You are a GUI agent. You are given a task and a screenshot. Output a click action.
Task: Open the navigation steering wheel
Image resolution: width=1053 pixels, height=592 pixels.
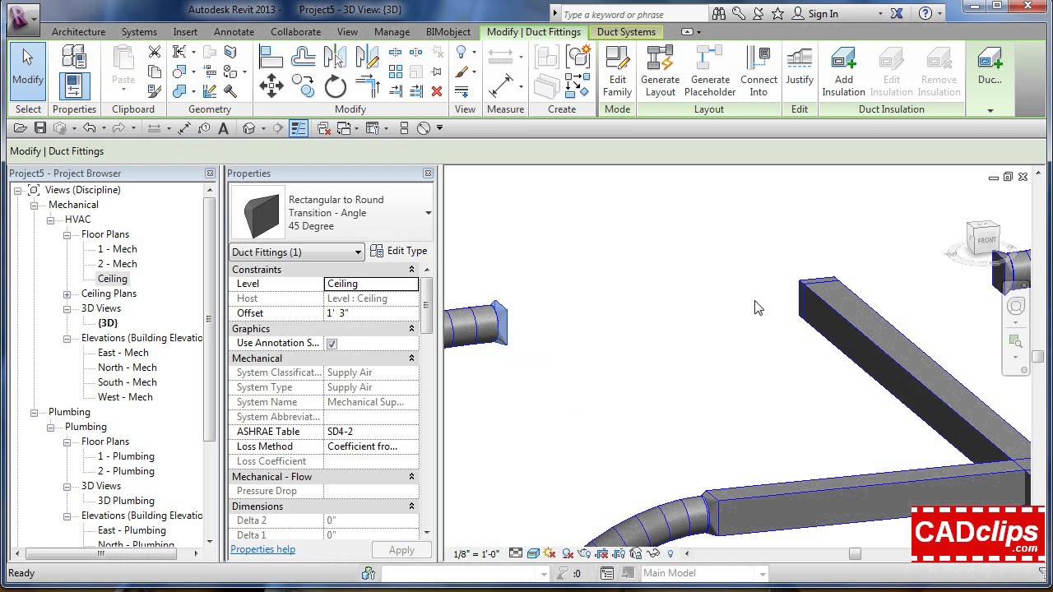coord(1016,307)
